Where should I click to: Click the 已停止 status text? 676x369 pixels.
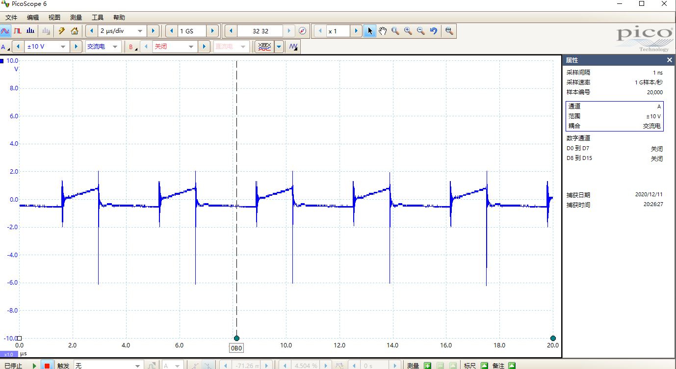click(13, 366)
